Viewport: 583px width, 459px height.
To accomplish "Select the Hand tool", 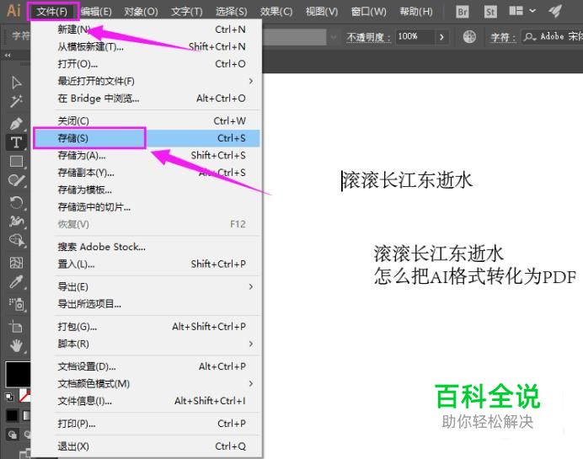I will 16,345.
